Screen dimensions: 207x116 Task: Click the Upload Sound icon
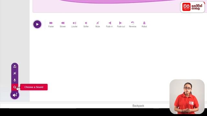tap(15, 66)
